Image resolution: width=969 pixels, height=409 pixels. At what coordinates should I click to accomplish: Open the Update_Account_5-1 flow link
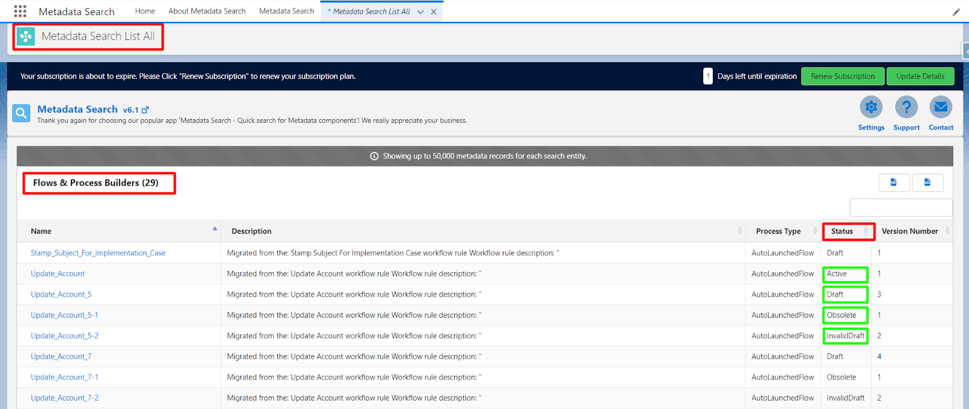[64, 315]
